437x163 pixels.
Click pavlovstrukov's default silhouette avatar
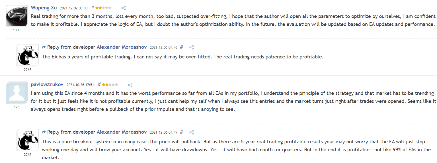tap(17, 93)
